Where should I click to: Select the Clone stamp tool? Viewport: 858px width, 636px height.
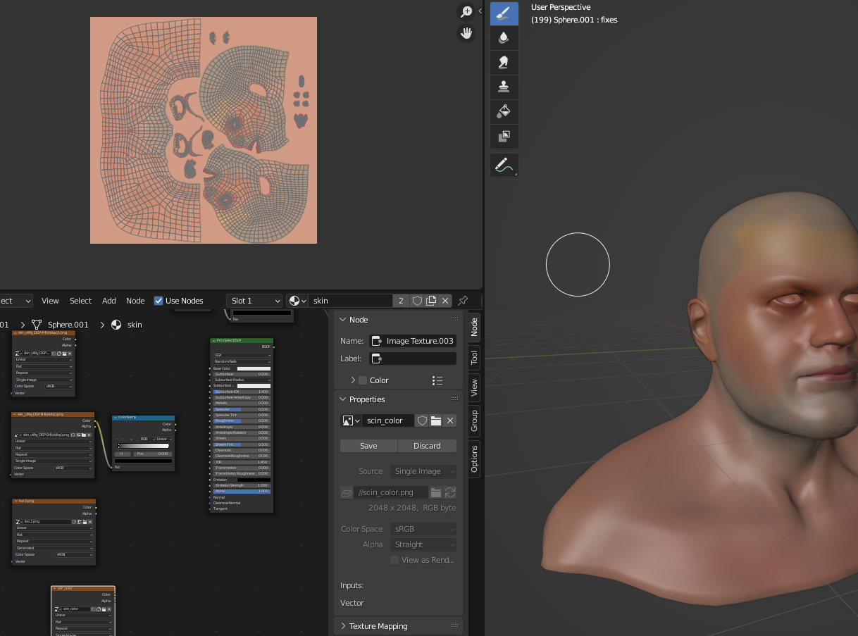pyautogui.click(x=504, y=87)
